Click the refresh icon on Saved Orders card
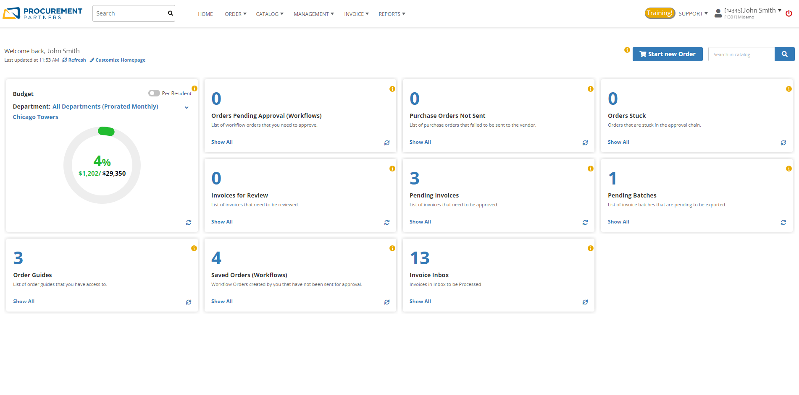The image size is (799, 395). 387,302
